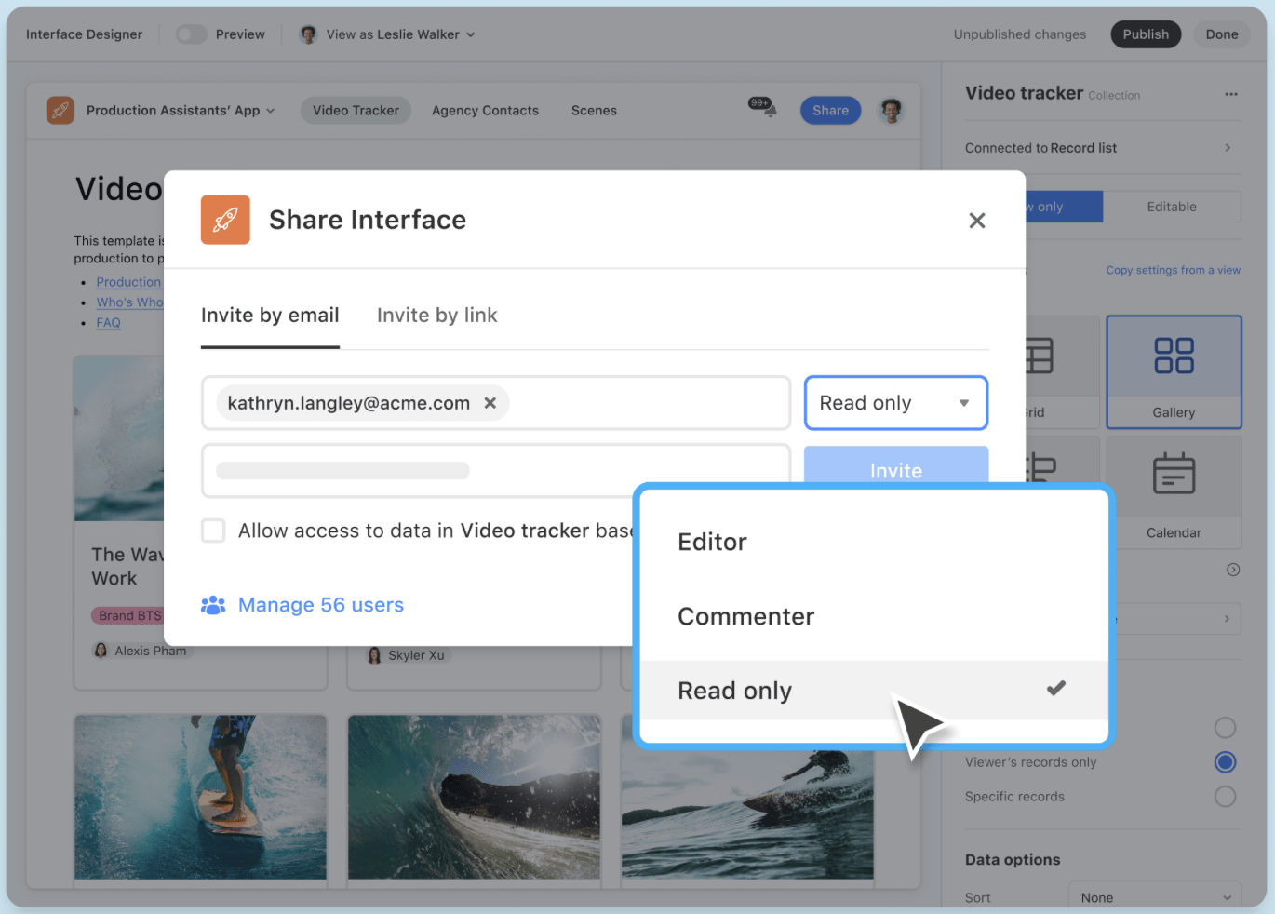Screen dimensions: 1275x914
Task: Click the Skyler Xu collaborator chip
Action: [407, 655]
